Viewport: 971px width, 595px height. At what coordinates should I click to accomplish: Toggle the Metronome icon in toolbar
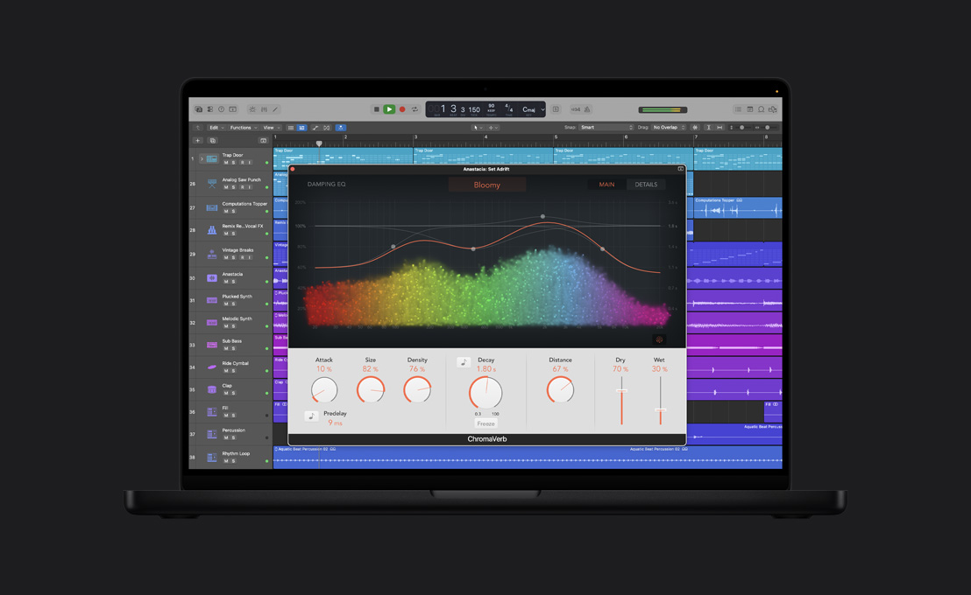point(586,108)
